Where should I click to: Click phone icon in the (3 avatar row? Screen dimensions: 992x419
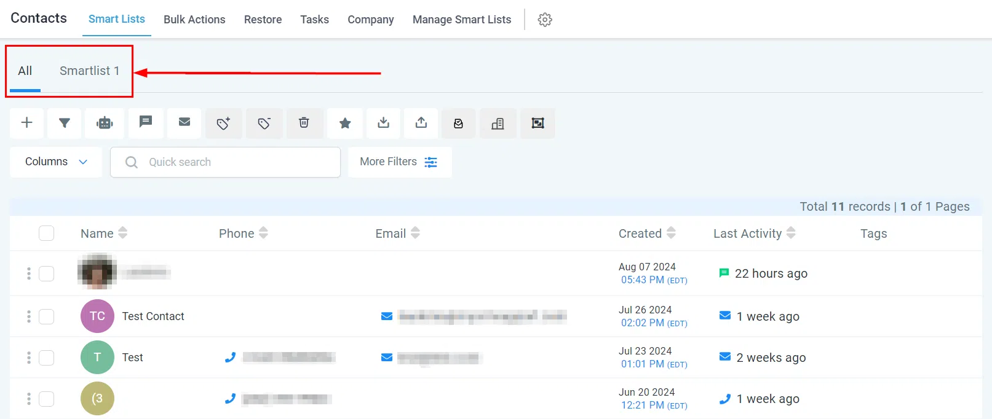point(231,399)
